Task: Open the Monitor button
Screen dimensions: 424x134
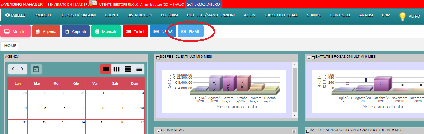Action: coord(16,31)
